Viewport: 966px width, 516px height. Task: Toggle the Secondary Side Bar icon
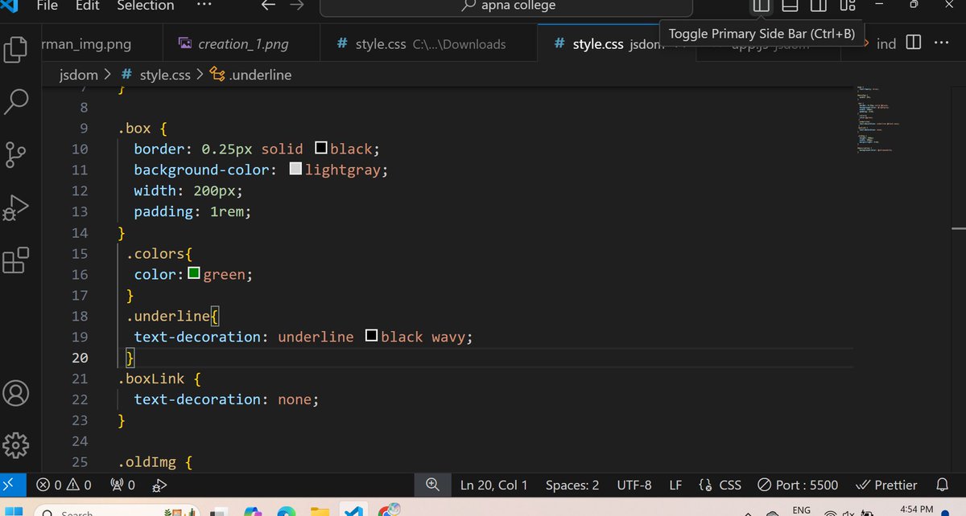coord(818,6)
